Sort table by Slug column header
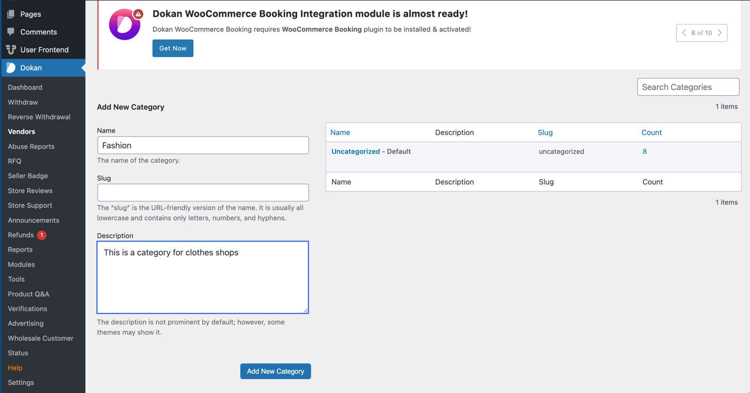The height and width of the screenshot is (393, 750). point(545,133)
